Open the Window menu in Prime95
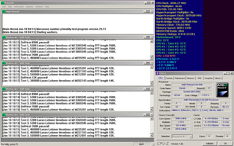 tap(39, 7)
